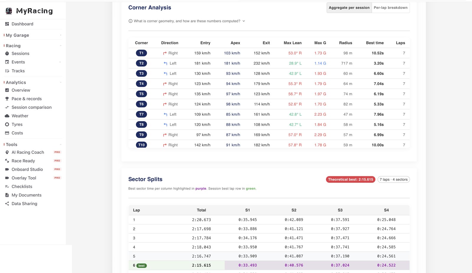Open the Weather analytics page
Viewport: 472px width, 273px height.
(20, 116)
